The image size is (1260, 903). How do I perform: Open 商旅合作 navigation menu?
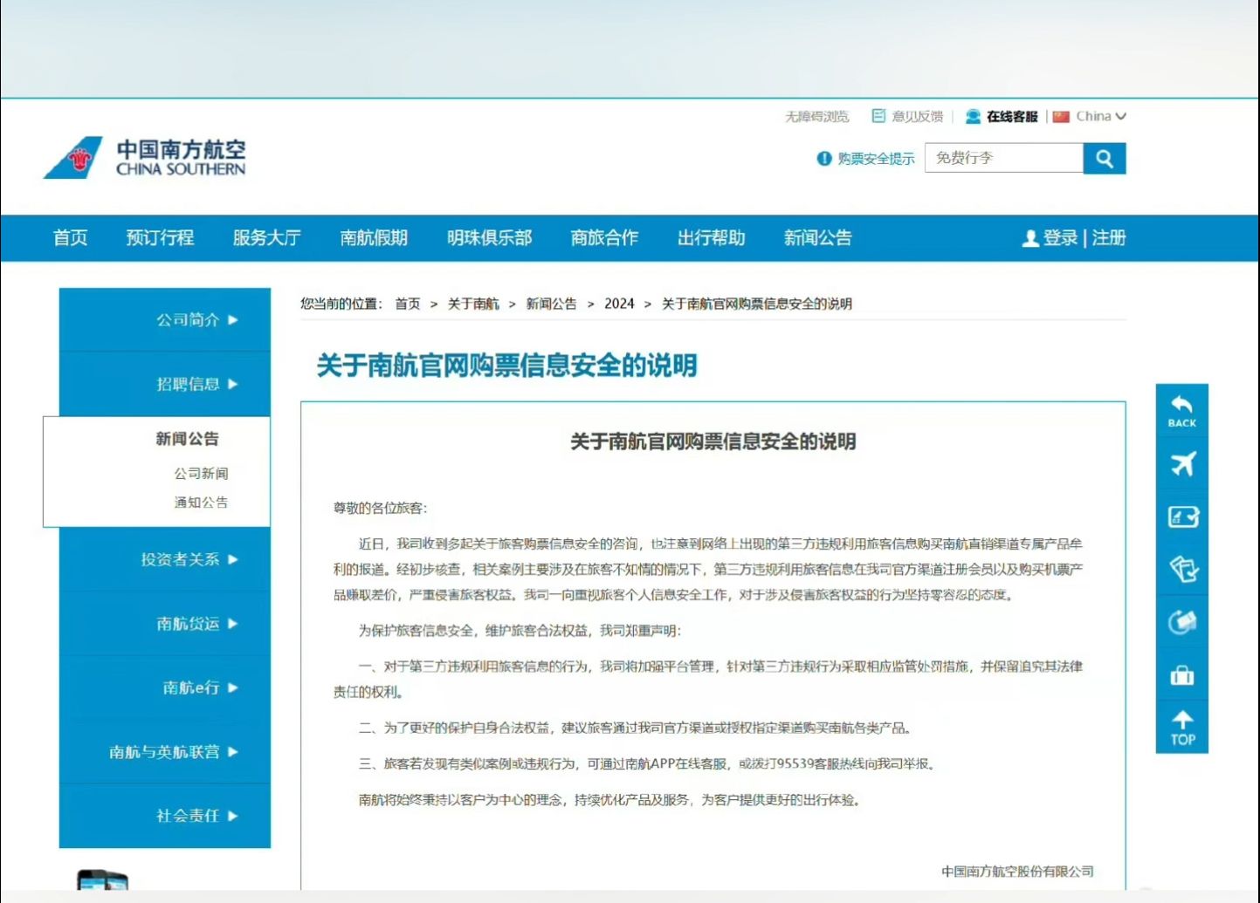tap(604, 238)
